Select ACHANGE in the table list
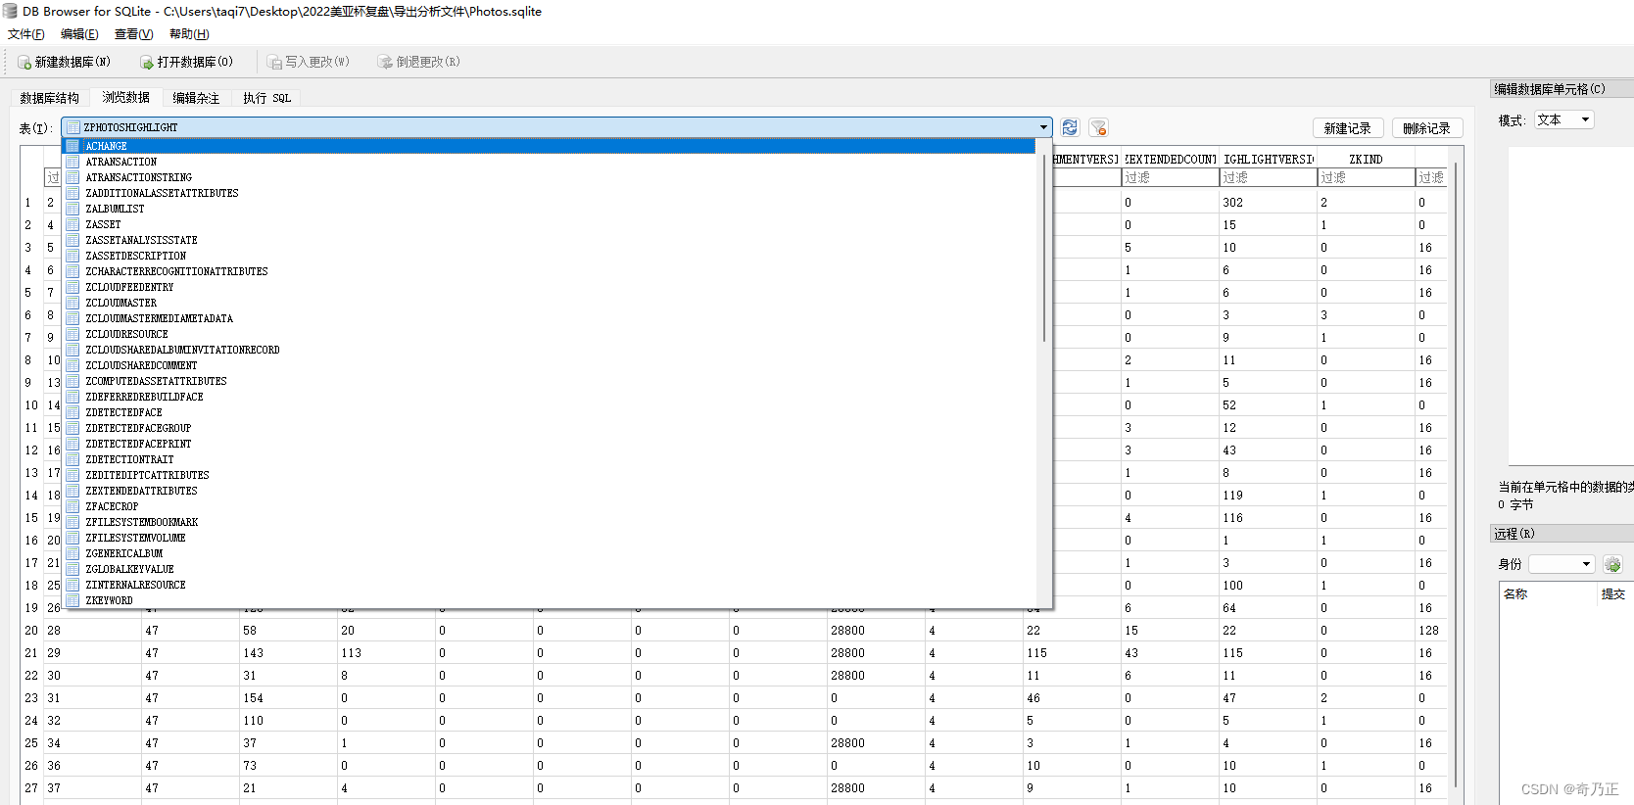The image size is (1634, 805). (550, 146)
